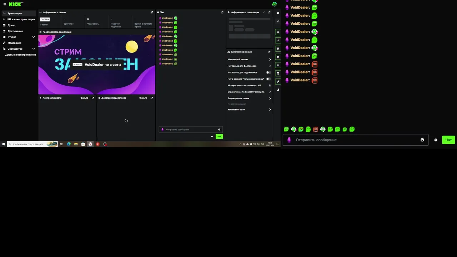Open File Explorer from taskbar
This screenshot has width=457, height=257.
click(x=76, y=144)
